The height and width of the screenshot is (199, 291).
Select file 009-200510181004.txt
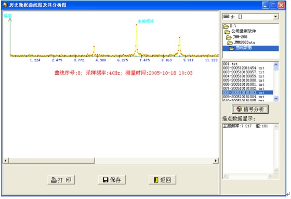pos(244,97)
